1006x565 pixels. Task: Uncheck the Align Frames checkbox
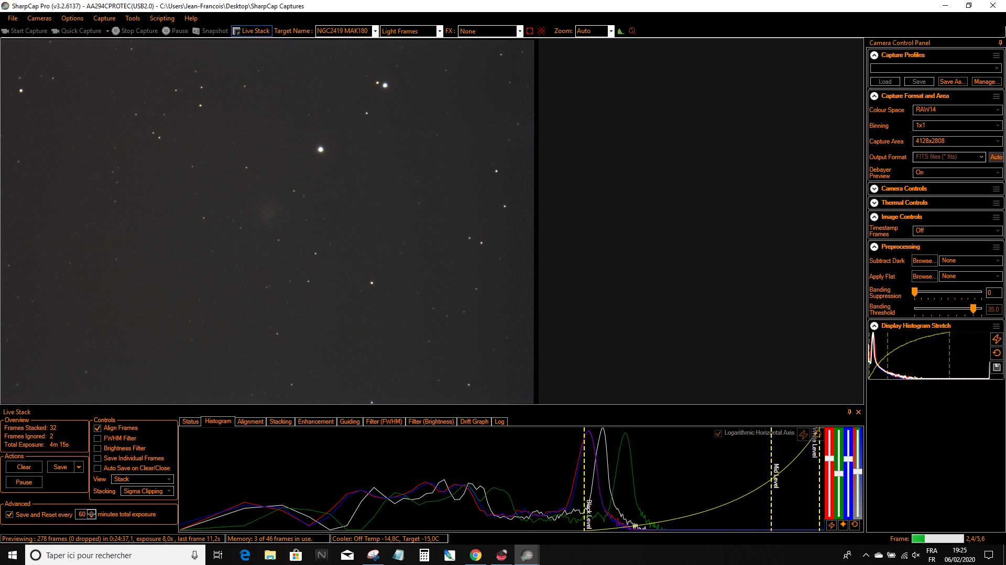click(x=97, y=428)
